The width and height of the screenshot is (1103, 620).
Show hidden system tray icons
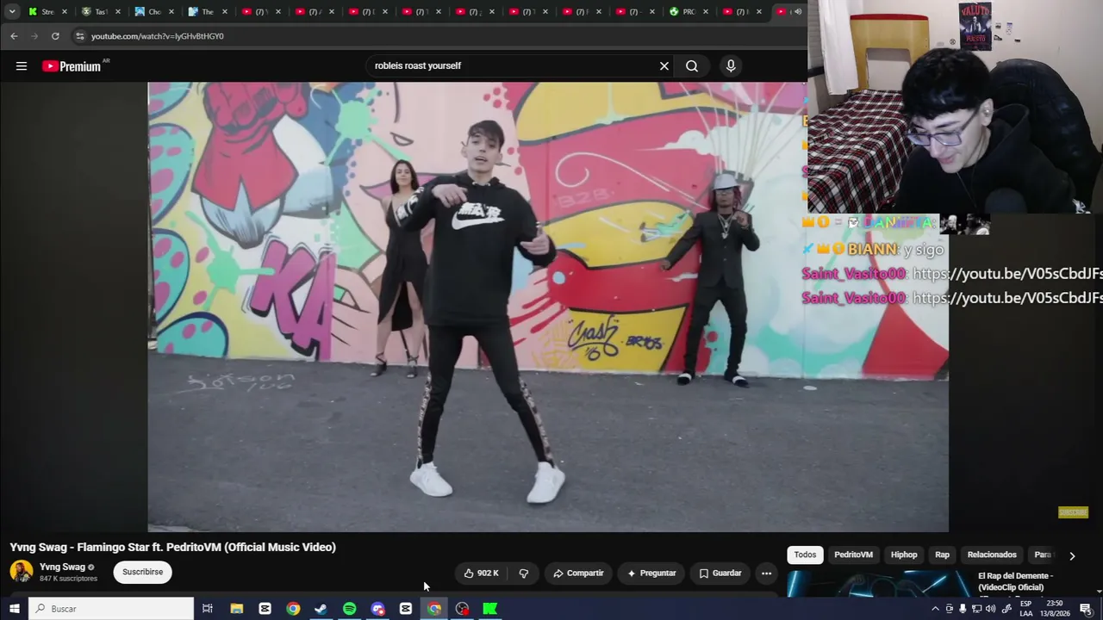(x=935, y=609)
